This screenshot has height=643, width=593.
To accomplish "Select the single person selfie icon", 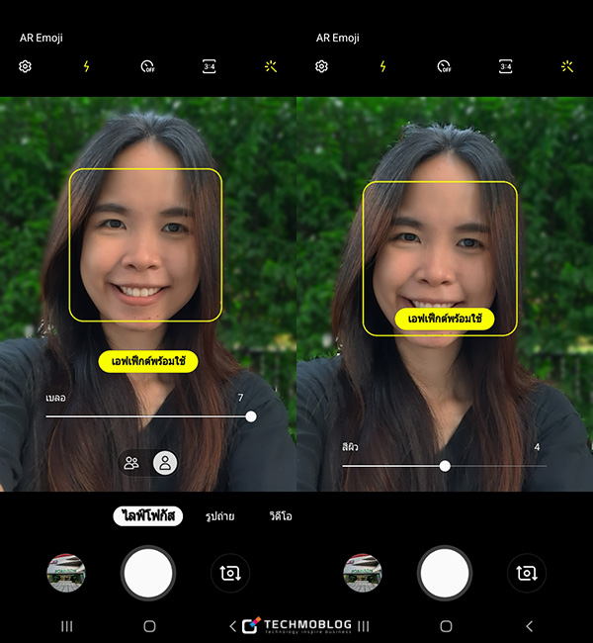I will (x=165, y=463).
